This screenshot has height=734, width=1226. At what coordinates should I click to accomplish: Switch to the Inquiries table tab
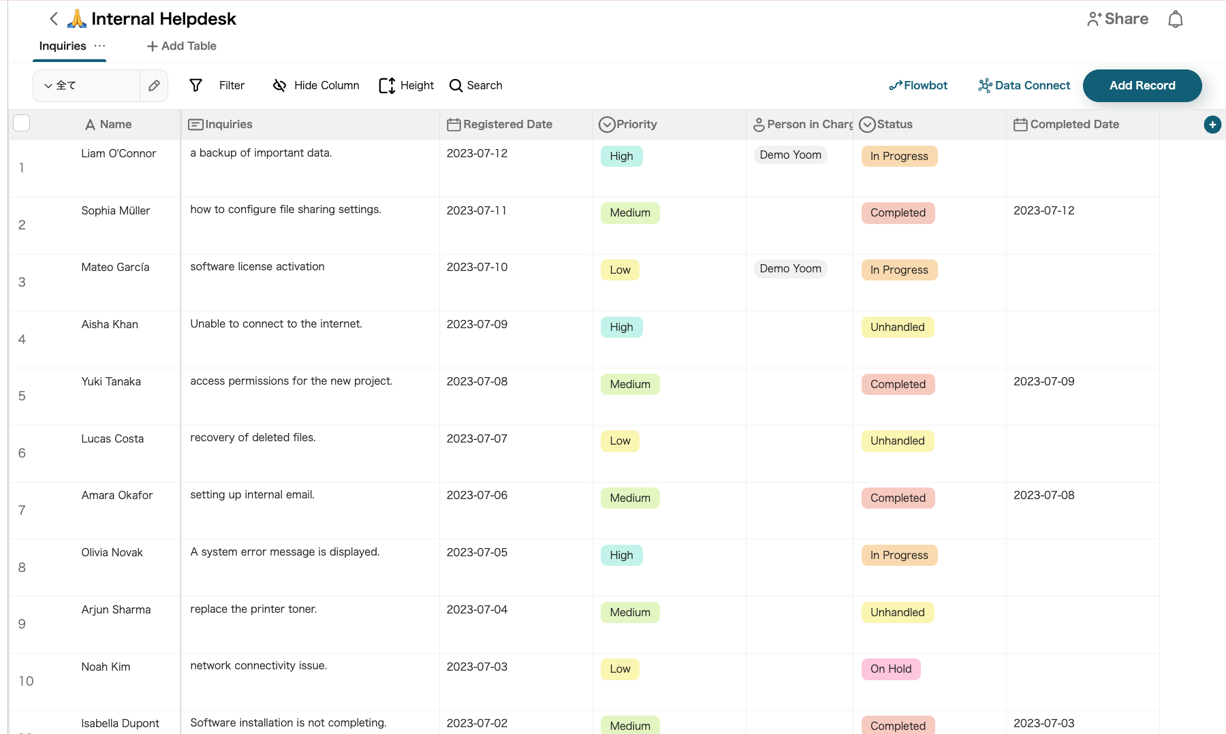coord(63,46)
